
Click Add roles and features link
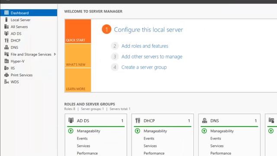(145, 46)
